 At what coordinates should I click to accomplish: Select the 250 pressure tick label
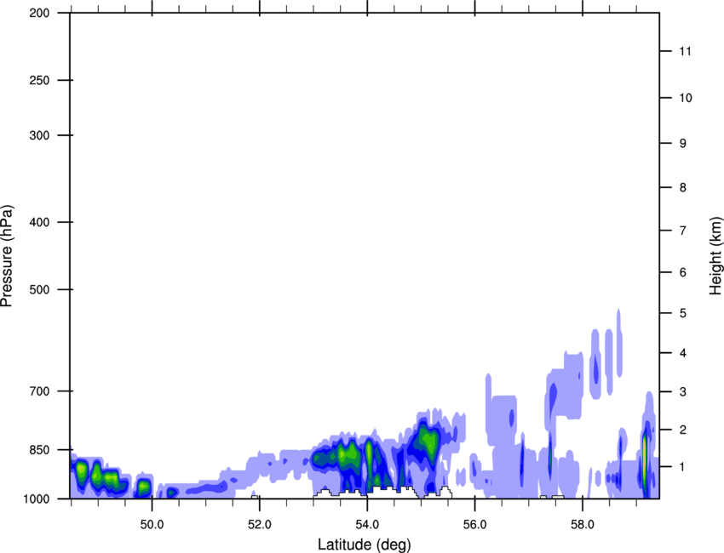[39, 80]
